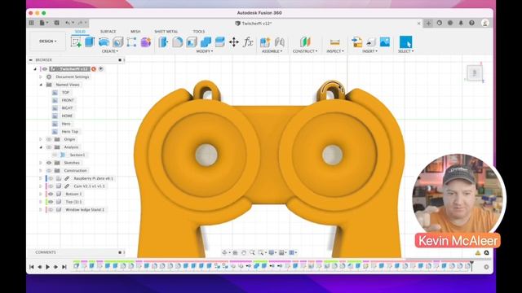Select the TOP named view
522x293 pixels.
(x=65, y=92)
